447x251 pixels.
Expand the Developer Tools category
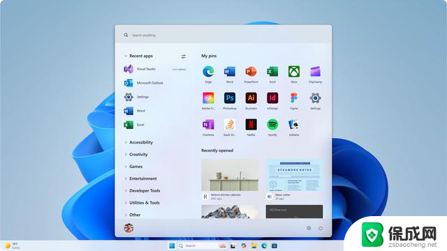[142, 190]
